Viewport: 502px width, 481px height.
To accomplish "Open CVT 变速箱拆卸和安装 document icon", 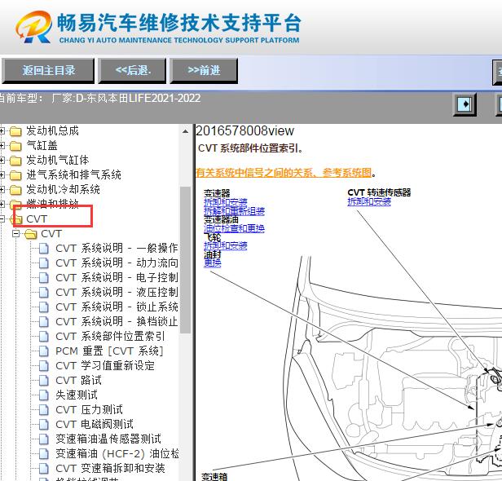I will point(44,469).
